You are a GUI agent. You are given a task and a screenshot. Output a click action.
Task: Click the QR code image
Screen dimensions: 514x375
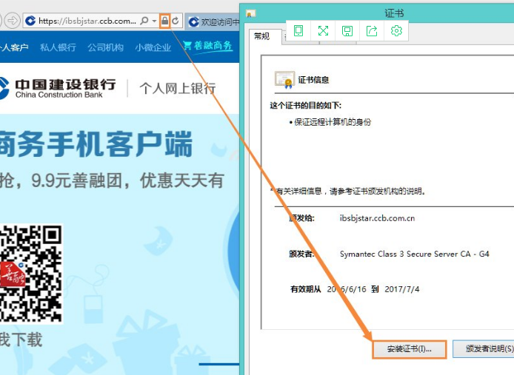click(30, 274)
